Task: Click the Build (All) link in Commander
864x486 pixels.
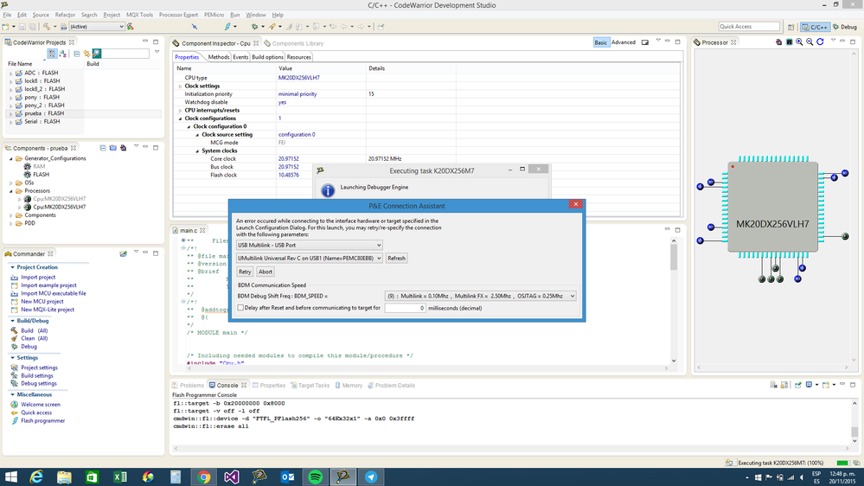Action: coord(35,330)
